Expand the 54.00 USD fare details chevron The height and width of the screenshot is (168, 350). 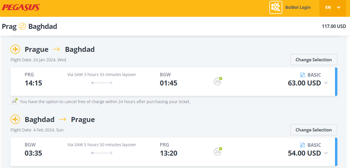pyautogui.click(x=326, y=153)
